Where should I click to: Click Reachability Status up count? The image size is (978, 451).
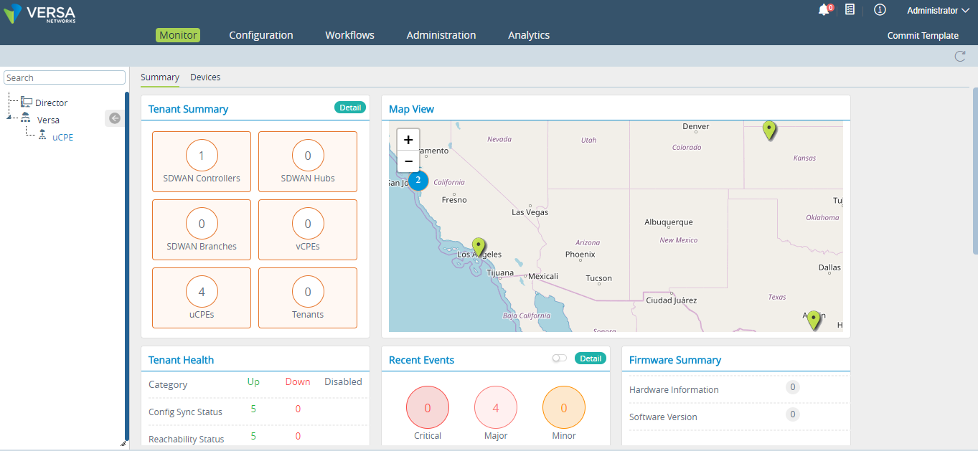(253, 436)
